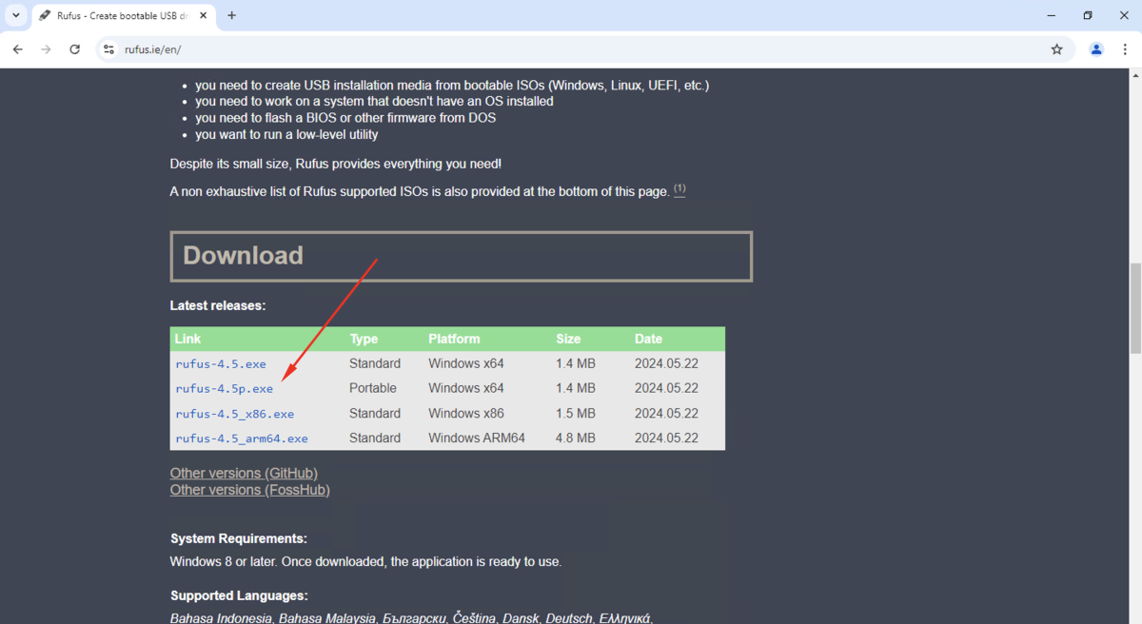
Task: Reload the Rufus page
Action: pyautogui.click(x=74, y=49)
